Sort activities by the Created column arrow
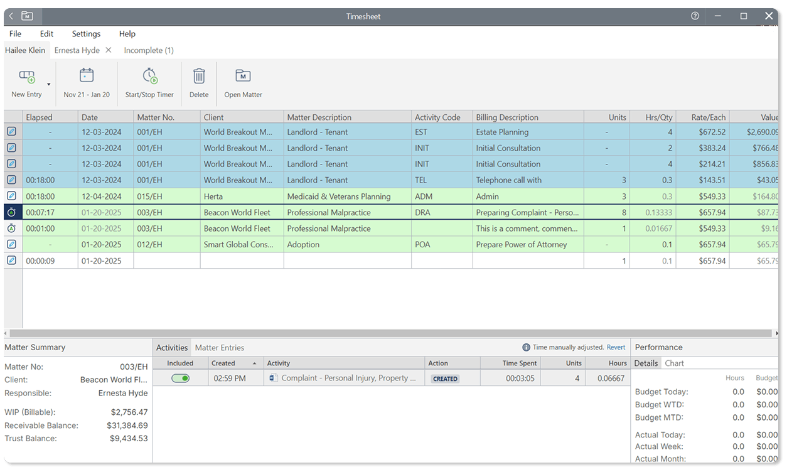787x472 pixels. click(x=254, y=363)
